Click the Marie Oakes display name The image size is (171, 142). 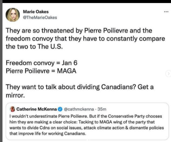point(36,12)
